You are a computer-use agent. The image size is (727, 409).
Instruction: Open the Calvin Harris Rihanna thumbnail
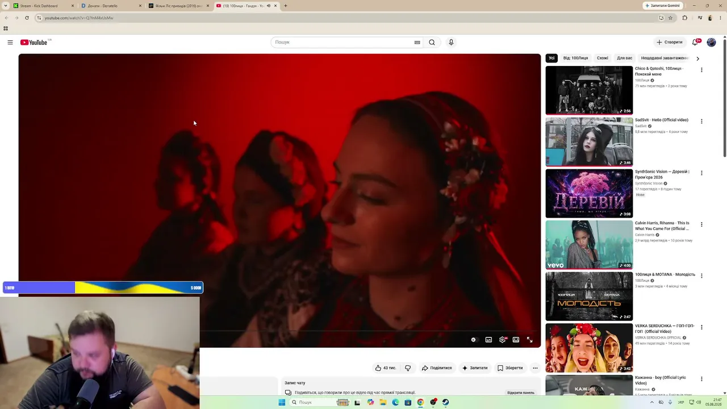[x=589, y=245]
